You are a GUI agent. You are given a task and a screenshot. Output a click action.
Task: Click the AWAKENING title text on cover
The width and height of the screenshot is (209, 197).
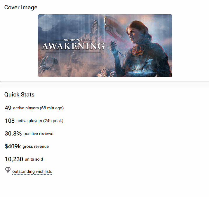click(74, 46)
